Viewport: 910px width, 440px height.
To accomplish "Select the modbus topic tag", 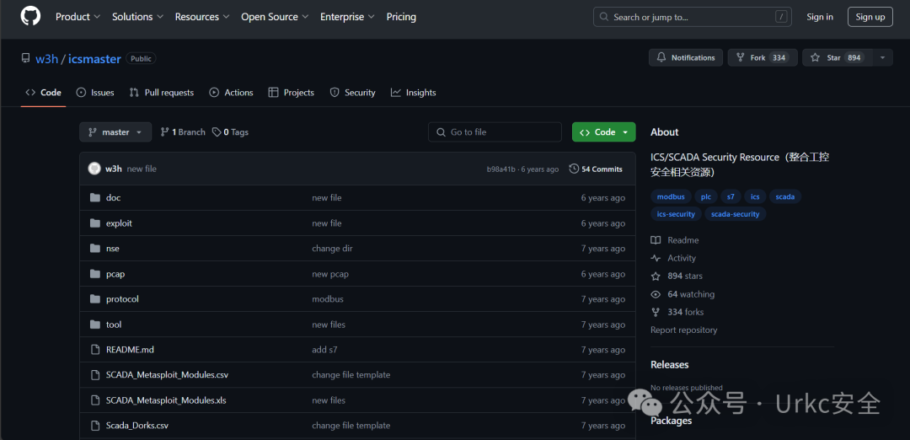I will (x=671, y=196).
